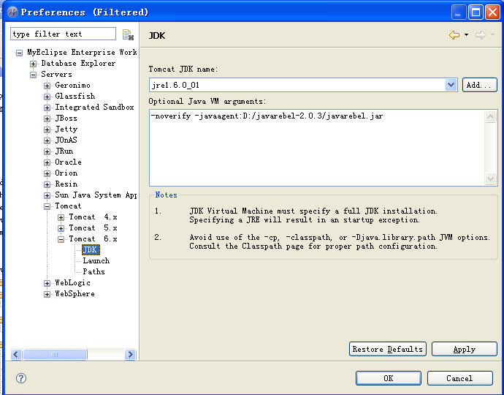This screenshot has height=395, width=504.
Task: Select the Tomcat tree entry
Action: click(68, 206)
